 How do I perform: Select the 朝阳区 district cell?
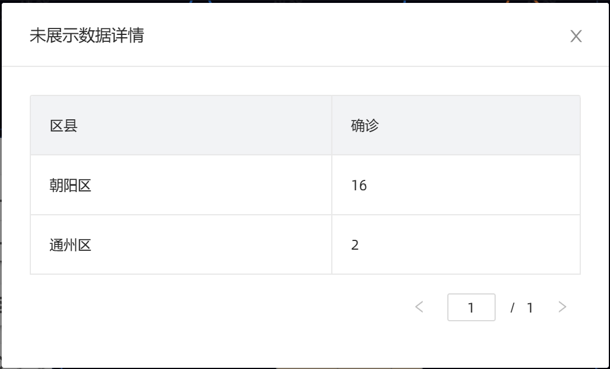181,185
